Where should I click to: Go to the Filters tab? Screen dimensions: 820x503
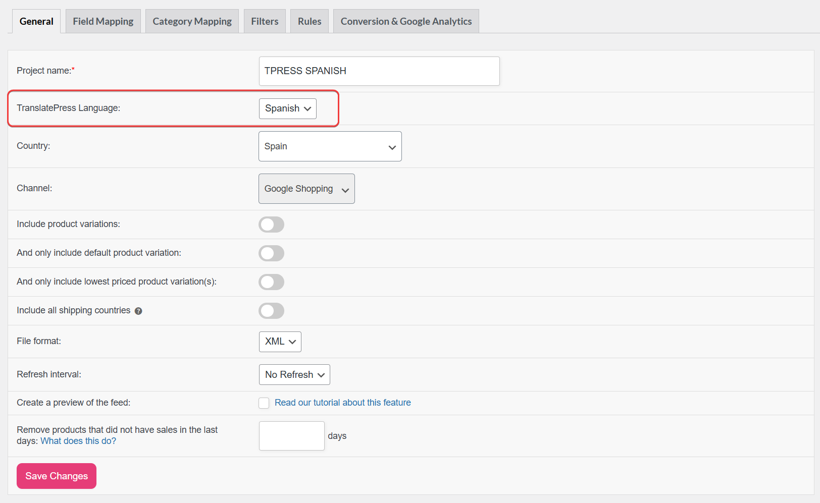click(265, 21)
